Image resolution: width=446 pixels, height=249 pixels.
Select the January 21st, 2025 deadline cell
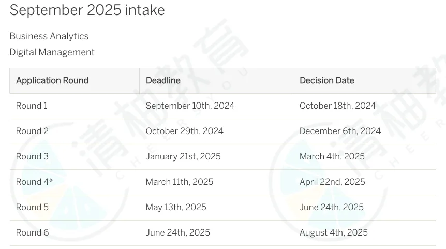coord(183,157)
